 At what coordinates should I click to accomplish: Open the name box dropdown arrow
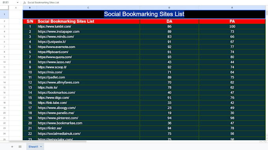pos(18,3)
